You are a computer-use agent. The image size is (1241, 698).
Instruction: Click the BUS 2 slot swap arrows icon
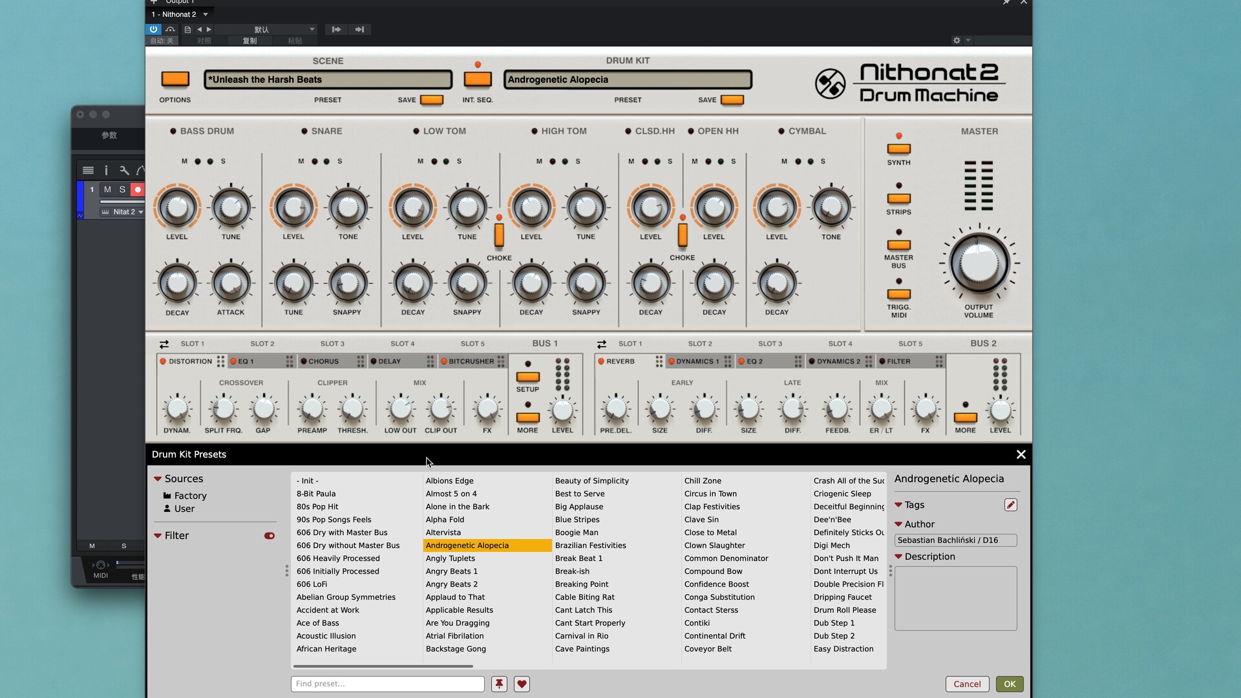(602, 344)
